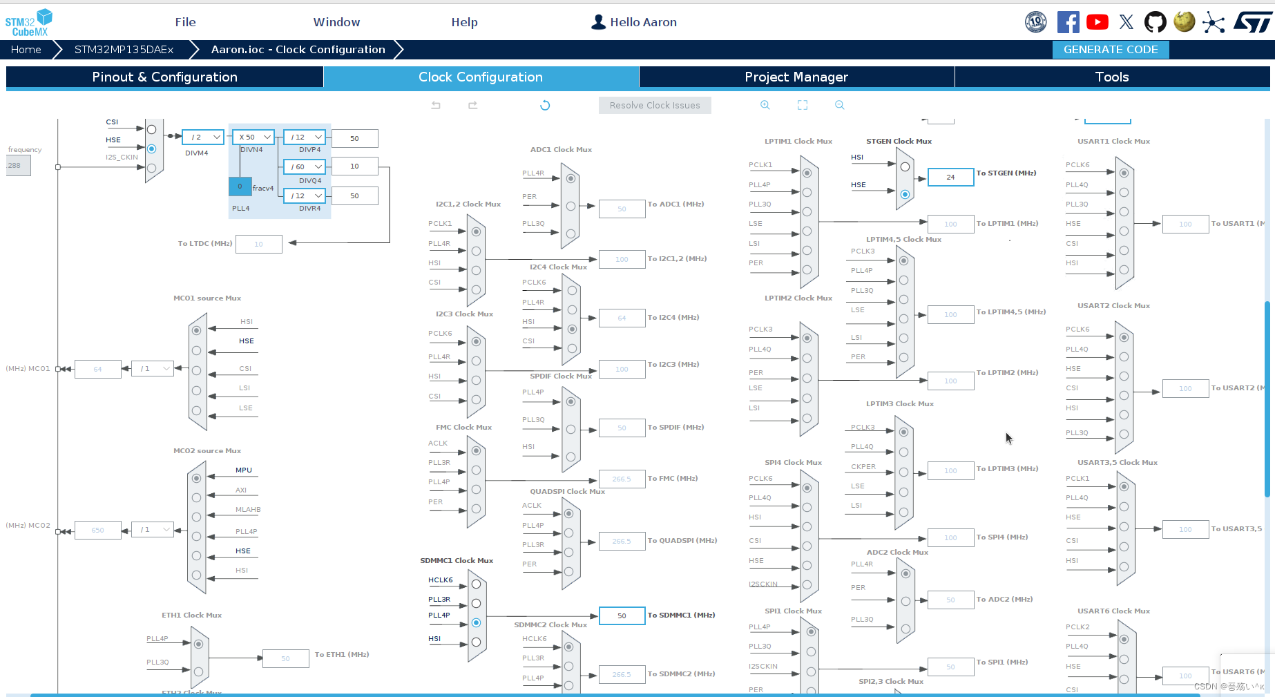Select PCLK1 in I2C1,2 Clock Mux
Screen dimensions: 1275x697
pyautogui.click(x=476, y=231)
